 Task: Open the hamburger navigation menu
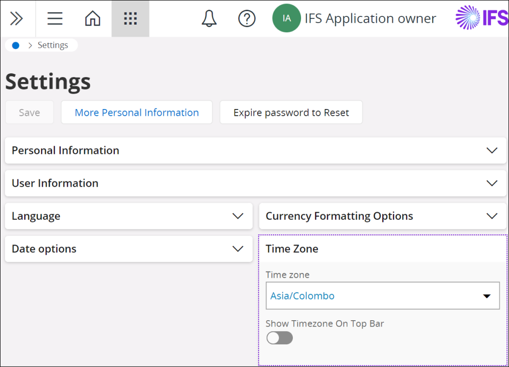(x=55, y=18)
